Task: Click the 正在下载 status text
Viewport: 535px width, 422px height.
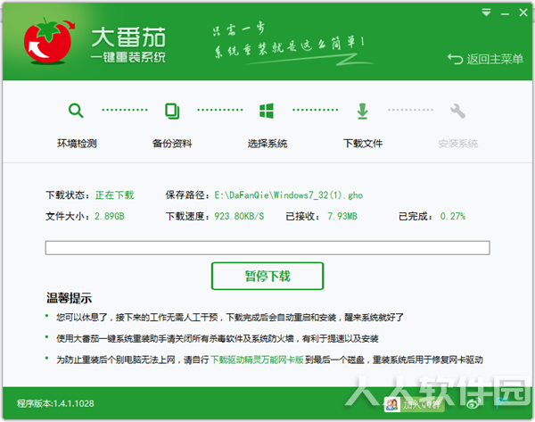Action: pyautogui.click(x=115, y=195)
